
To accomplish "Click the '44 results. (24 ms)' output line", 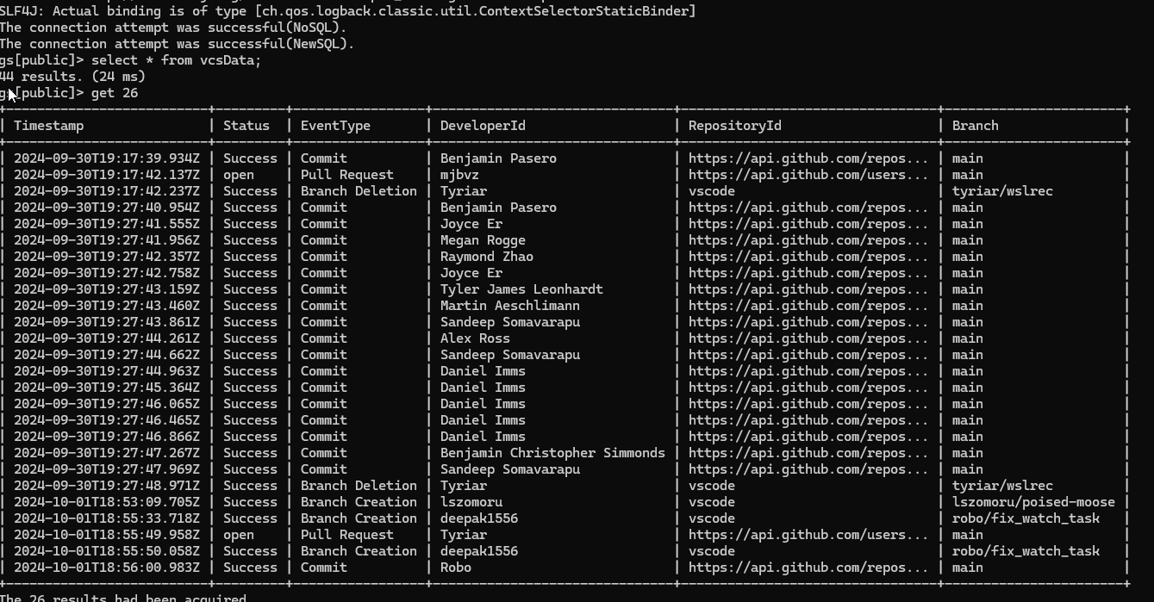I will click(x=73, y=77).
